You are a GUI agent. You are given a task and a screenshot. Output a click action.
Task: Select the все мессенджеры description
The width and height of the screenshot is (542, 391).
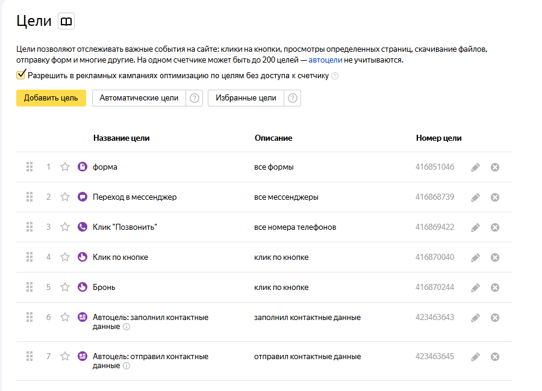tap(286, 197)
